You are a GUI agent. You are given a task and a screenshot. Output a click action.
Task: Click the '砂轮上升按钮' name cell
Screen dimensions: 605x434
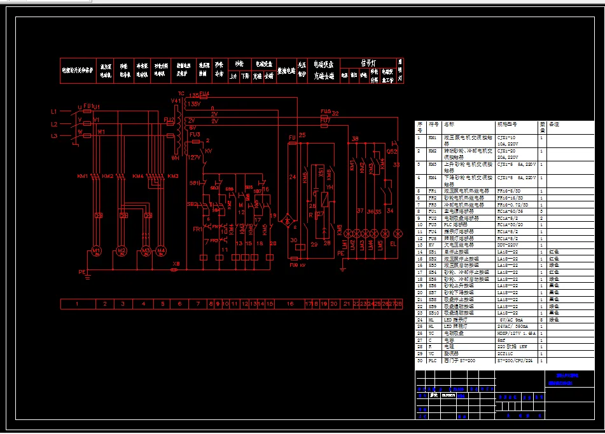click(468, 286)
